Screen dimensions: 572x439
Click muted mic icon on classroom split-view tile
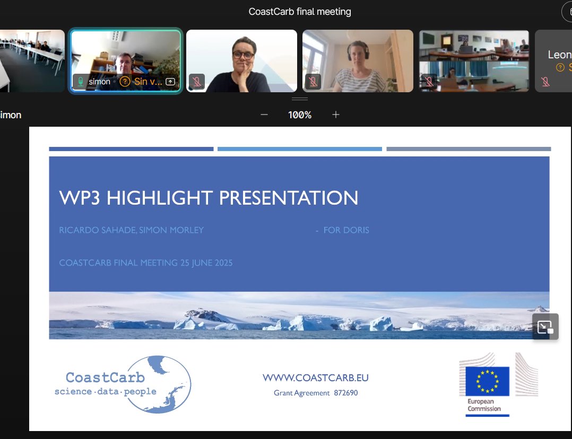tap(429, 82)
